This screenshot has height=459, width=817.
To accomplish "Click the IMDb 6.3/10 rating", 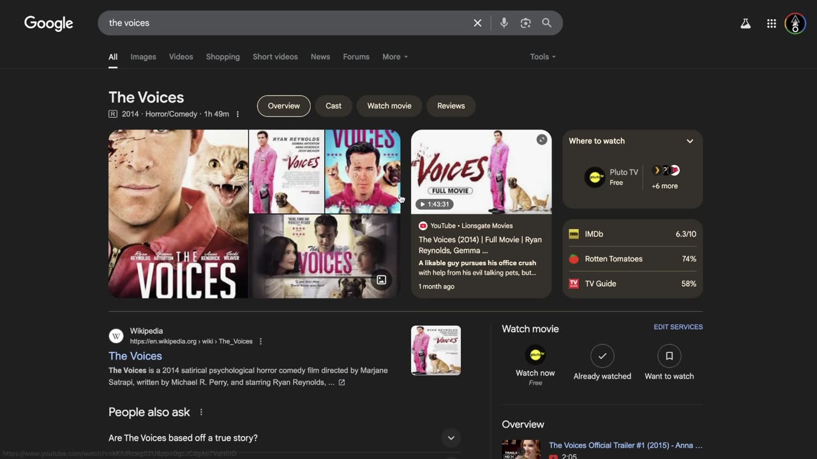I will 686,234.
